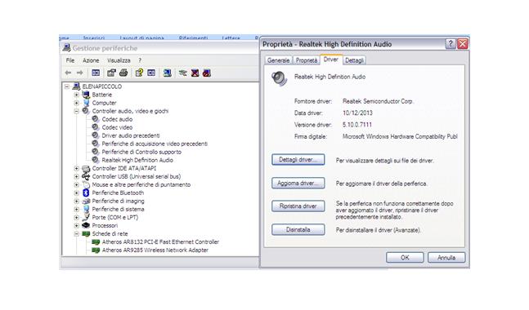Click the driver date value 10/12/2013
This screenshot has width=529, height=310.
[x=357, y=113]
